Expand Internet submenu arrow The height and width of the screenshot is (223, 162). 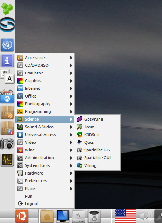[71, 88]
